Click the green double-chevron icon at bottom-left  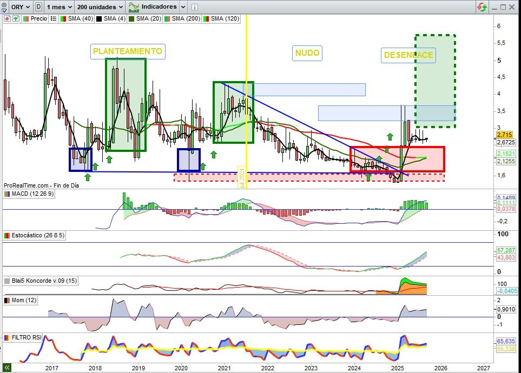tap(6, 368)
